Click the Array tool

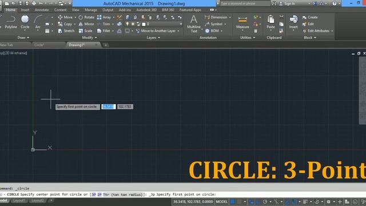click(x=104, y=17)
